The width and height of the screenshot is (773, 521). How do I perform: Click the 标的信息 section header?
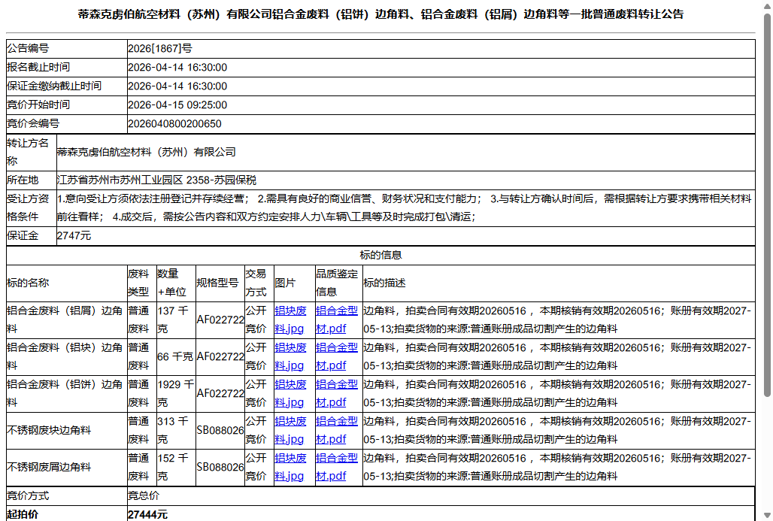tap(380, 256)
